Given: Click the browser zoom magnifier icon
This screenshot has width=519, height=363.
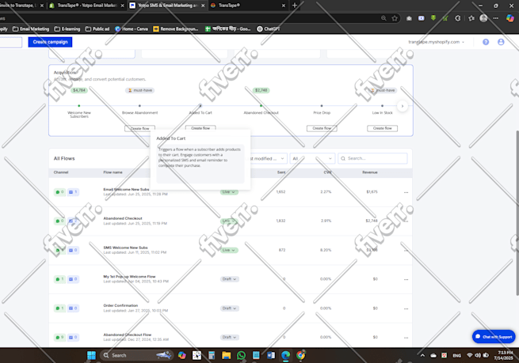Looking at the screenshot, I should click(x=384, y=18).
